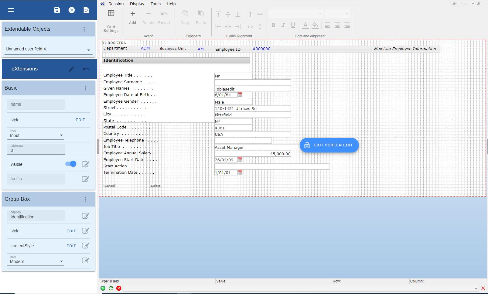
Task: Click the save icon in blue header
Action: (57, 10)
